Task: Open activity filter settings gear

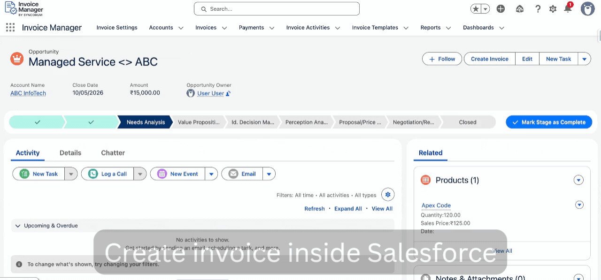Action: [388, 195]
